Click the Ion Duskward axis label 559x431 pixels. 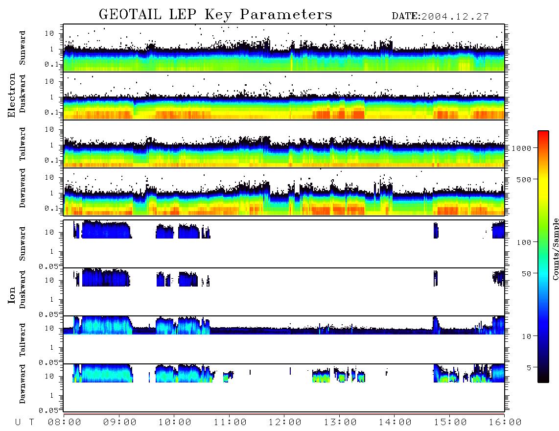[23, 289]
